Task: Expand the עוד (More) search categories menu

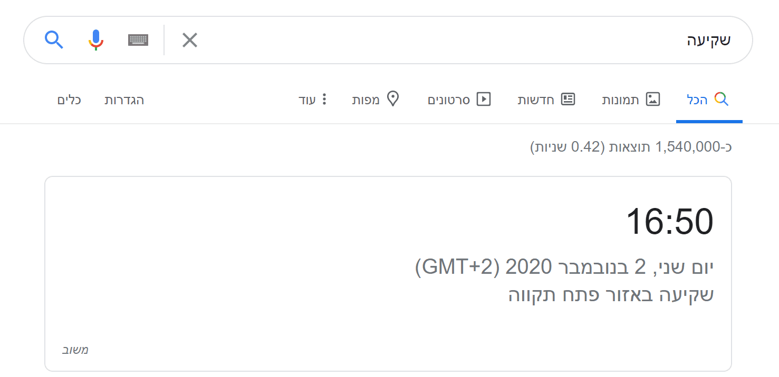Action: (x=316, y=100)
